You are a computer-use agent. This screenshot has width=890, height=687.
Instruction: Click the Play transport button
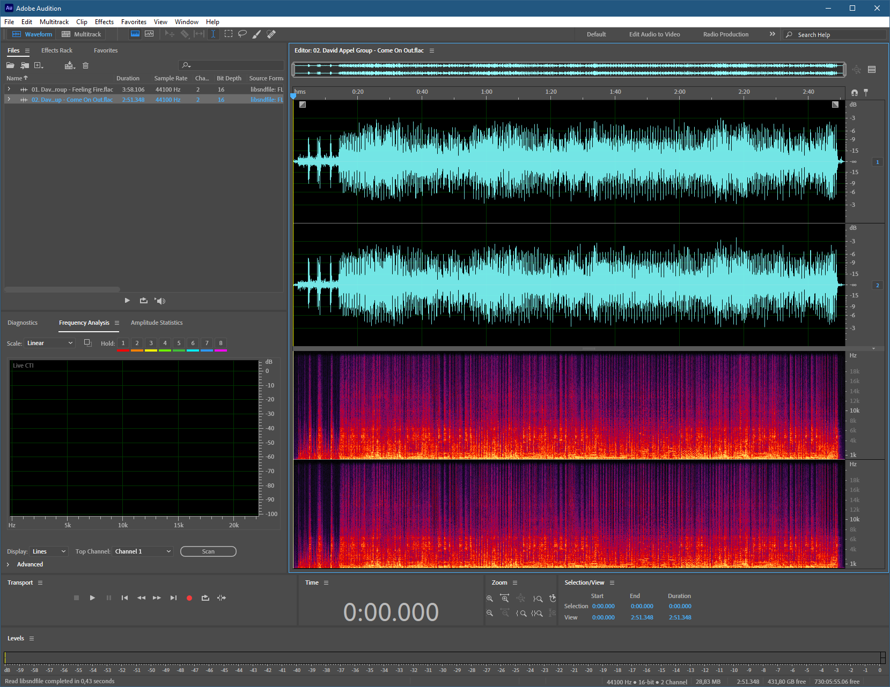tap(92, 598)
